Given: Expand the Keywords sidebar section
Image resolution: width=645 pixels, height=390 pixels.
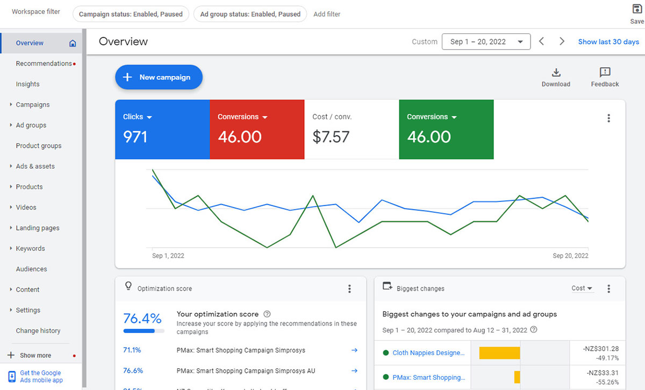Looking at the screenshot, I should pyautogui.click(x=30, y=249).
